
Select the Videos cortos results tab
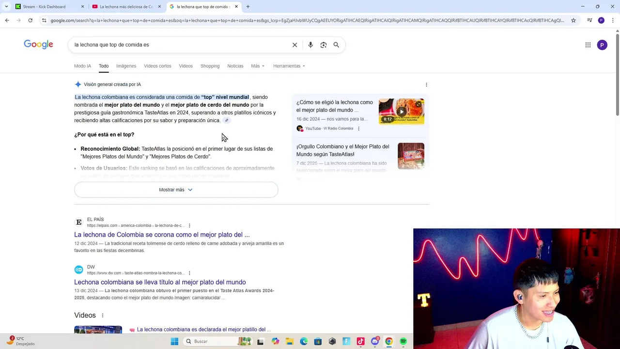tap(157, 66)
